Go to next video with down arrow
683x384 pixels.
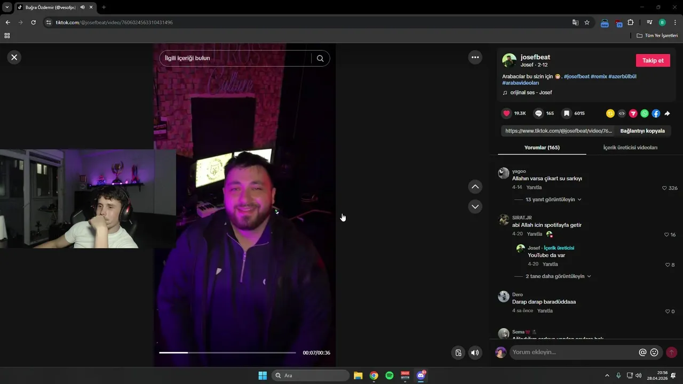tap(475, 206)
